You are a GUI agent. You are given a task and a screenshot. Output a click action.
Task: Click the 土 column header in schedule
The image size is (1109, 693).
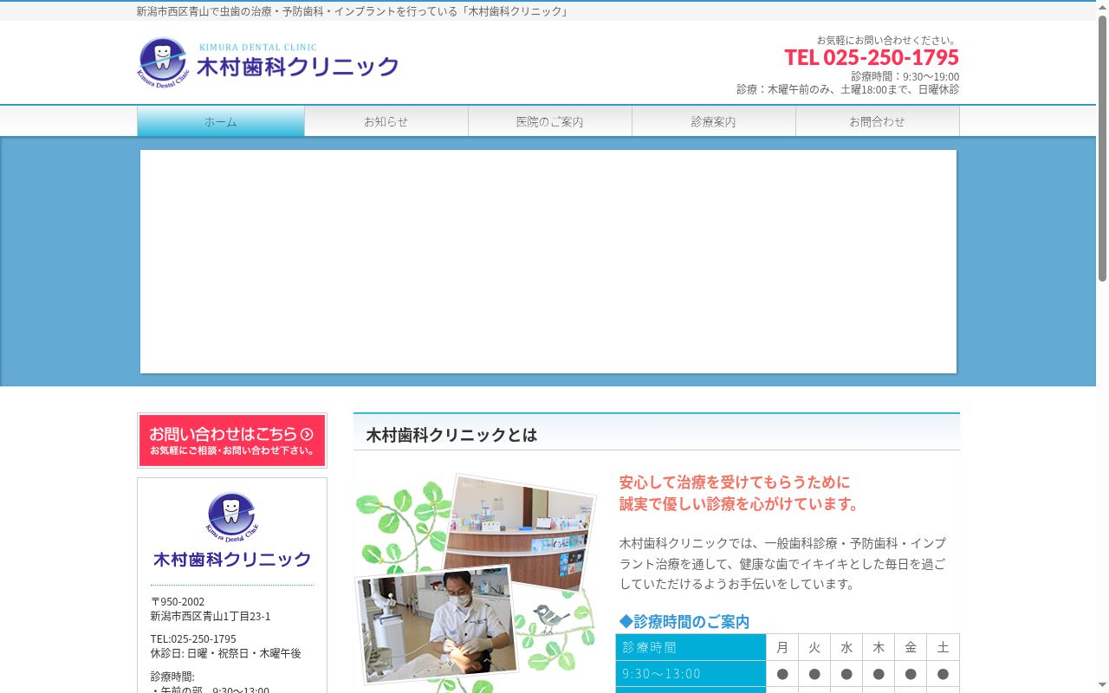943,647
